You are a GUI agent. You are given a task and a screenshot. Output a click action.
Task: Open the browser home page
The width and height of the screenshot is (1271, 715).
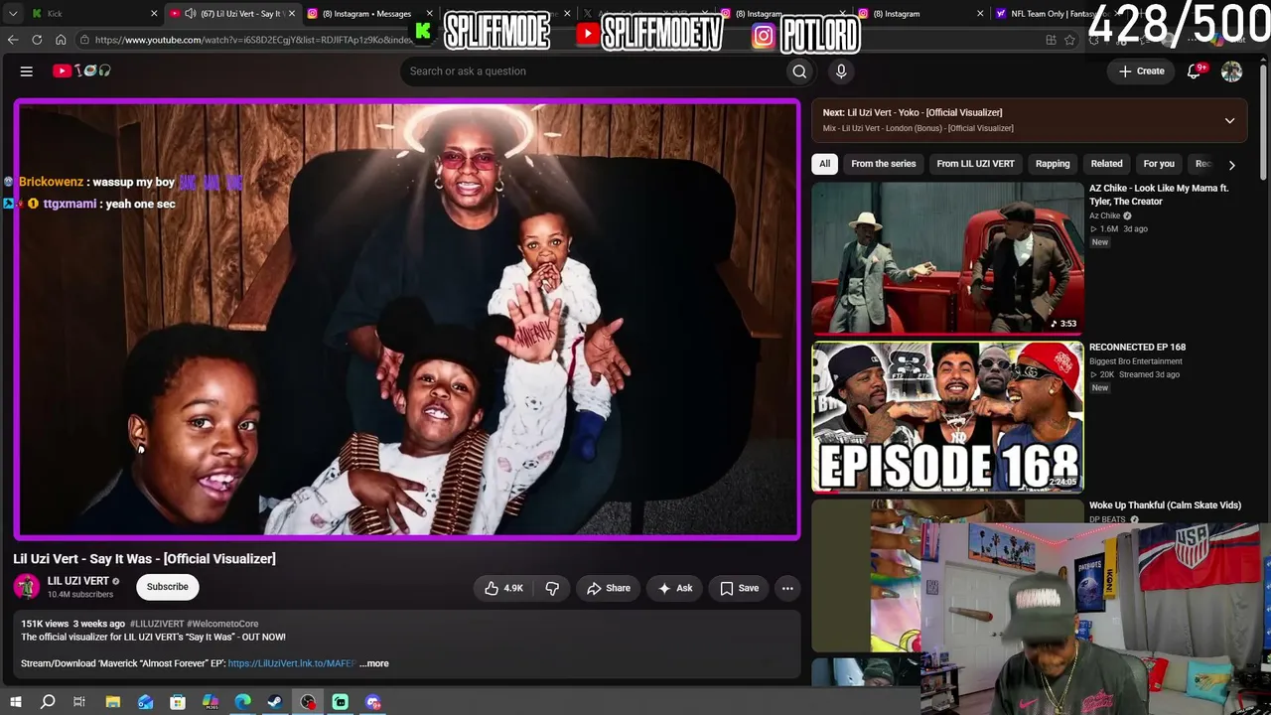tap(61, 40)
